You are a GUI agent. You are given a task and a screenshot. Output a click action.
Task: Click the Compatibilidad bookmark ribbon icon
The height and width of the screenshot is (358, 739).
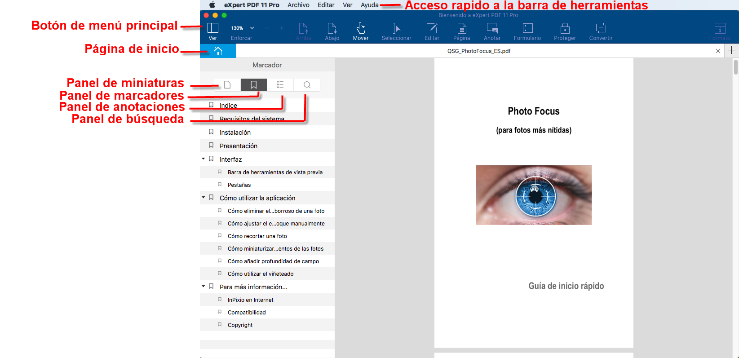coord(220,312)
